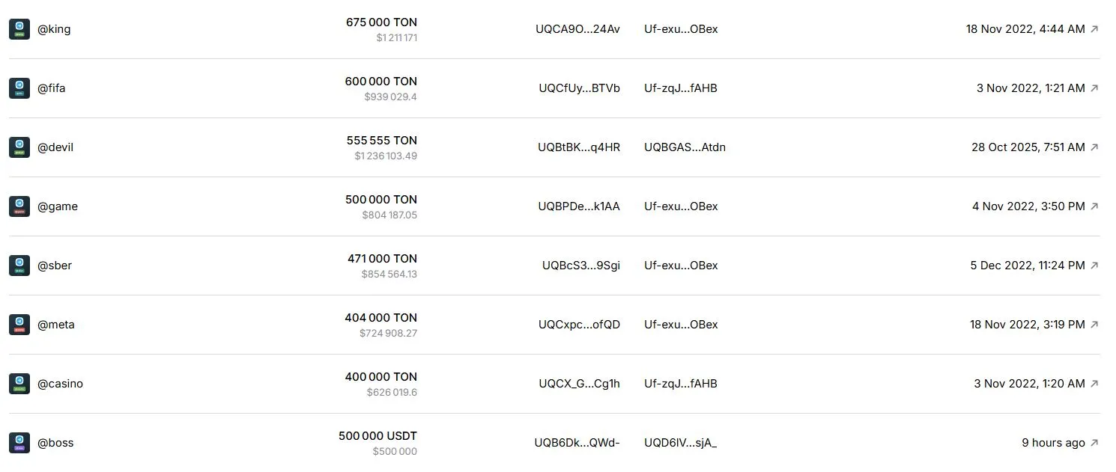The image size is (1116, 472).
Task: Click the @boss username avatar icon
Action: (x=19, y=443)
